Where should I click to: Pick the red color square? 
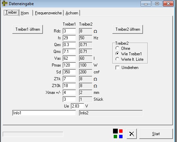(x=121, y=131)
